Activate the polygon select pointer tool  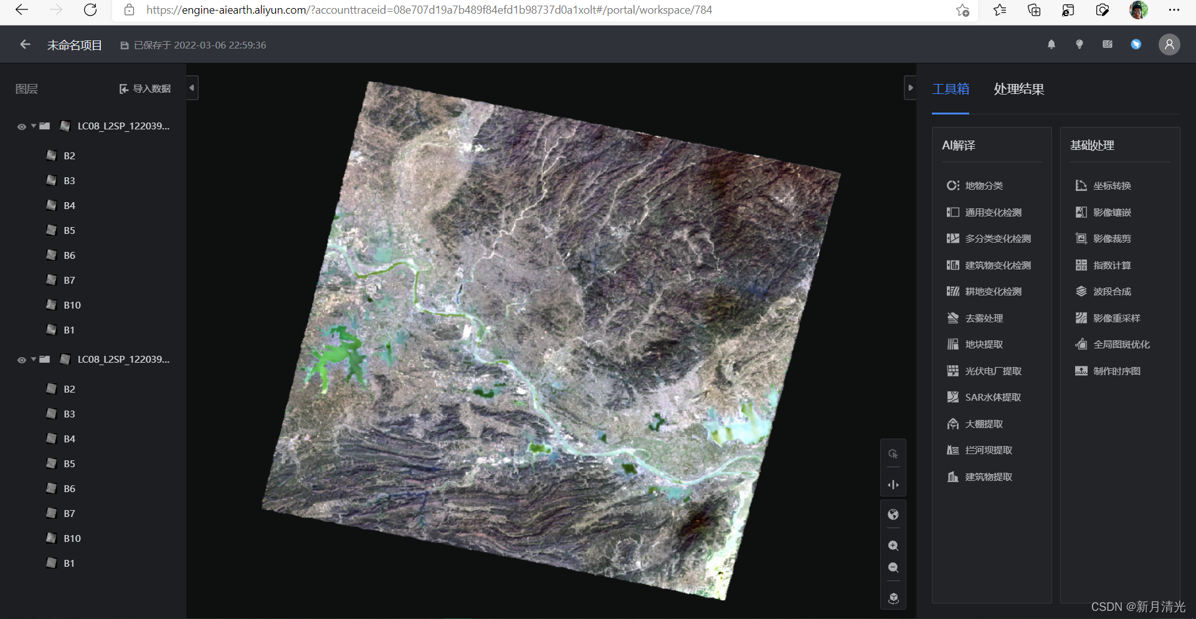893,454
